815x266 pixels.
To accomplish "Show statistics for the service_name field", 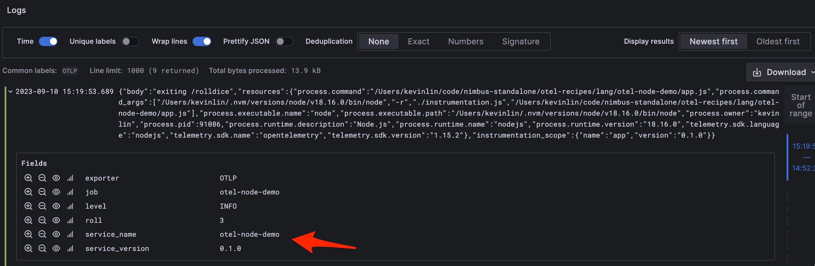I will (70, 234).
